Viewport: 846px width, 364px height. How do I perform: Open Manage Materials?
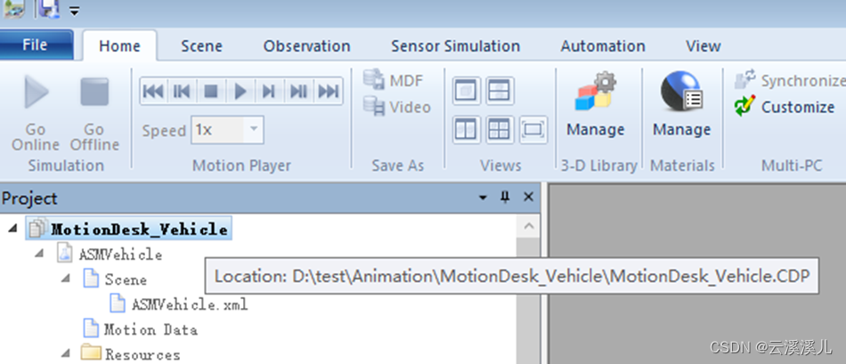681,105
